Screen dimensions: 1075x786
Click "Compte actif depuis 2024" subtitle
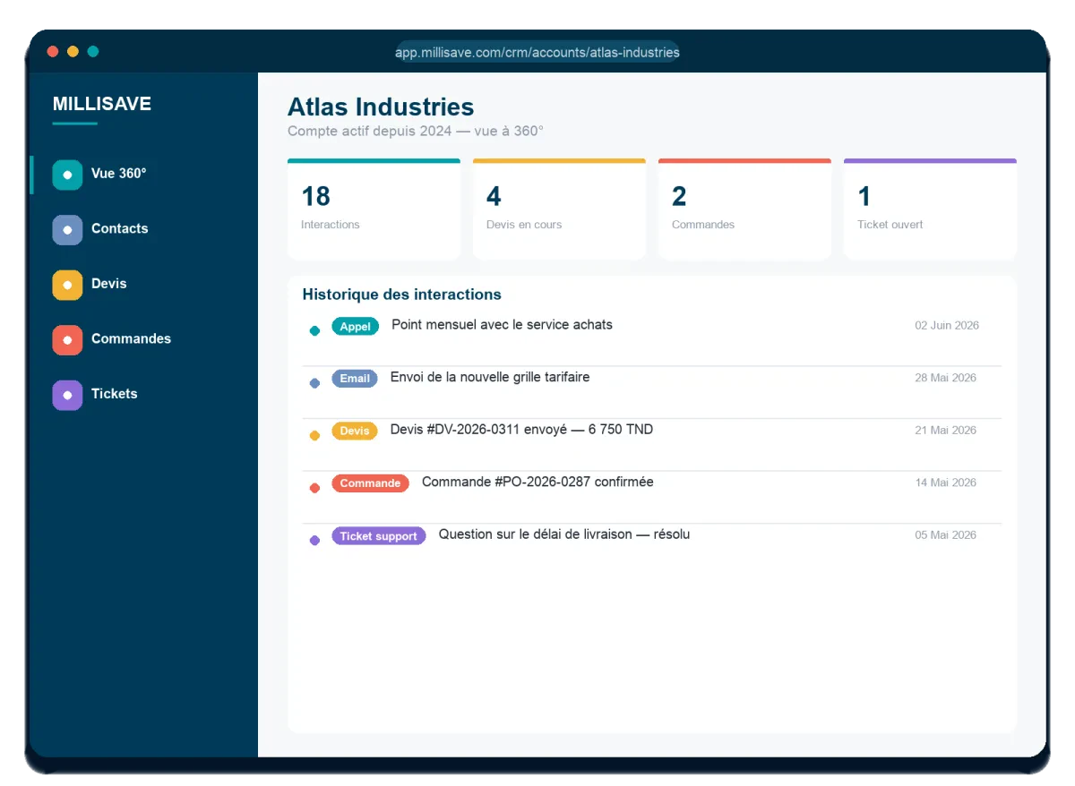[370, 131]
